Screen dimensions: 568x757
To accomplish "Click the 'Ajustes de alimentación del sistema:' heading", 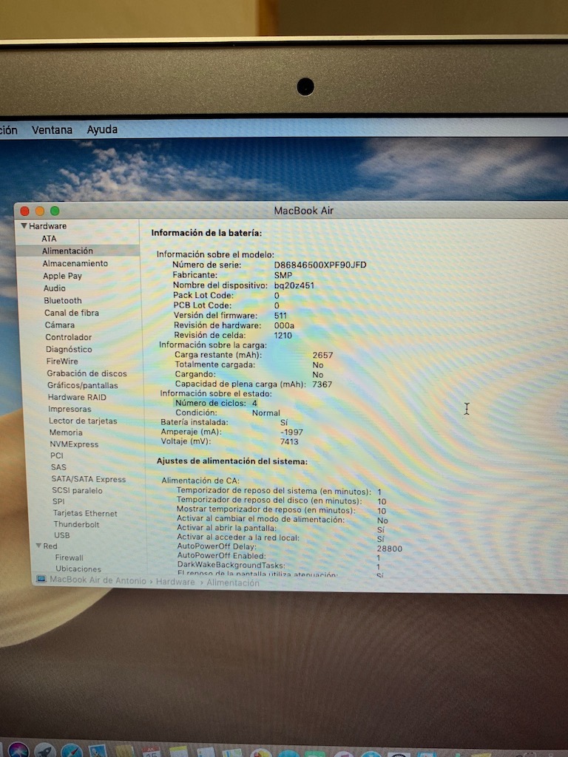I will point(231,461).
